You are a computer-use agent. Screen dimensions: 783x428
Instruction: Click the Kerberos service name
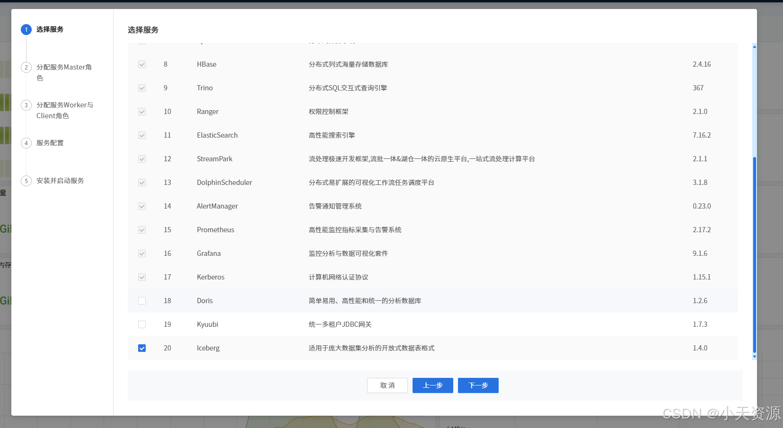(x=211, y=277)
